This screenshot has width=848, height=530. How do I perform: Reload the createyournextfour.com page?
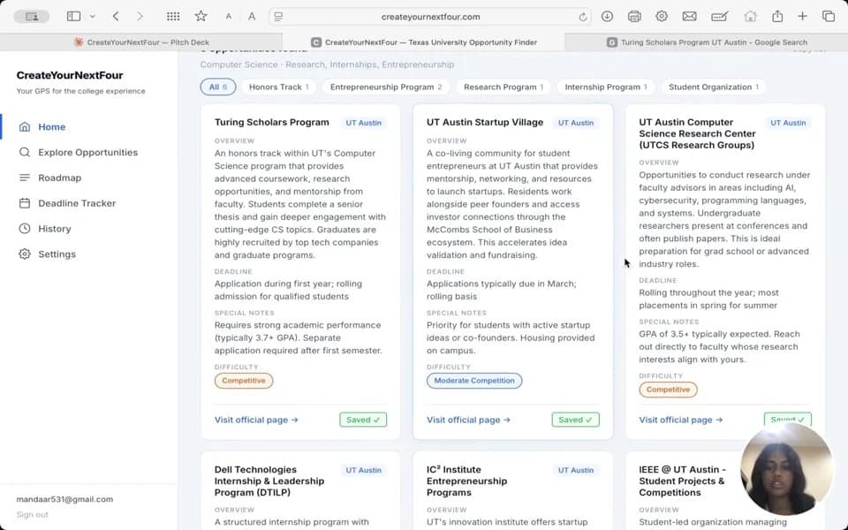point(582,17)
